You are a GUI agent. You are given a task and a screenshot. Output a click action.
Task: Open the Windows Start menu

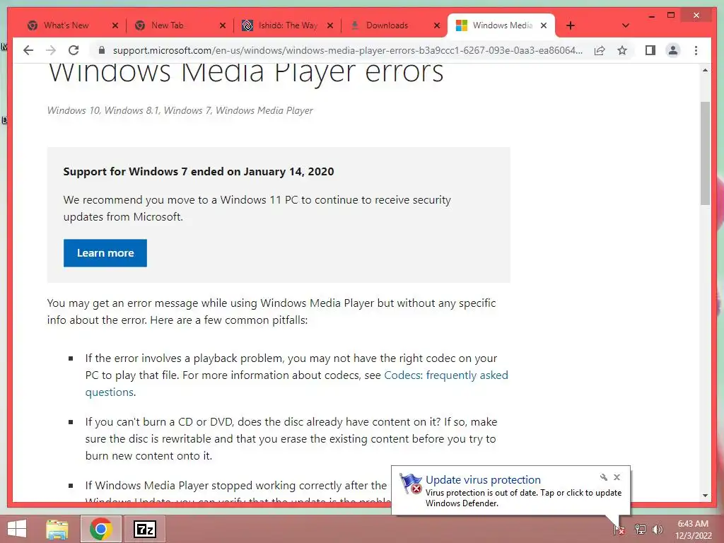(17, 529)
